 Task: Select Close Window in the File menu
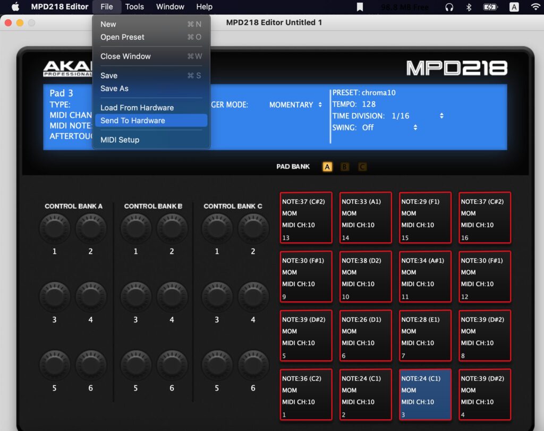[151, 56]
